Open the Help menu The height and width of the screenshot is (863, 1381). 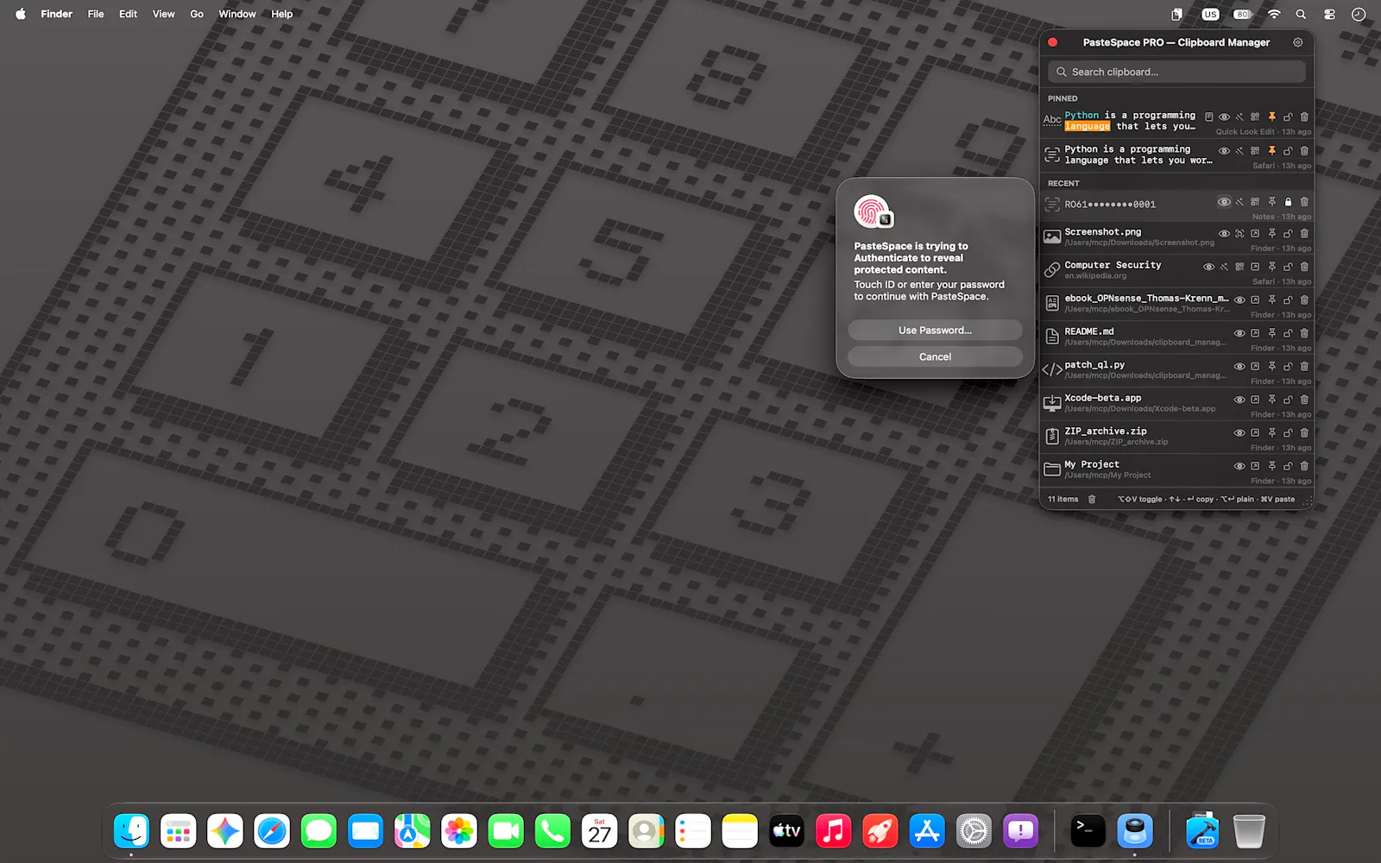tap(281, 14)
